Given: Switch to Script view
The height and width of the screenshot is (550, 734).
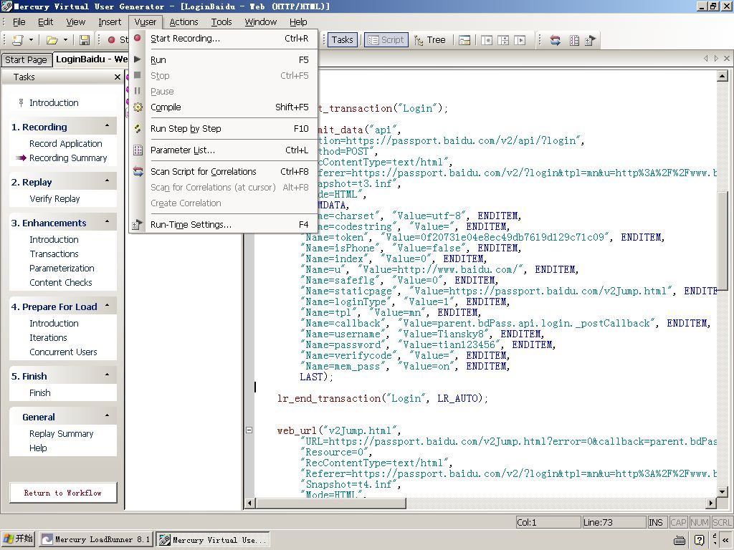Looking at the screenshot, I should (x=386, y=40).
